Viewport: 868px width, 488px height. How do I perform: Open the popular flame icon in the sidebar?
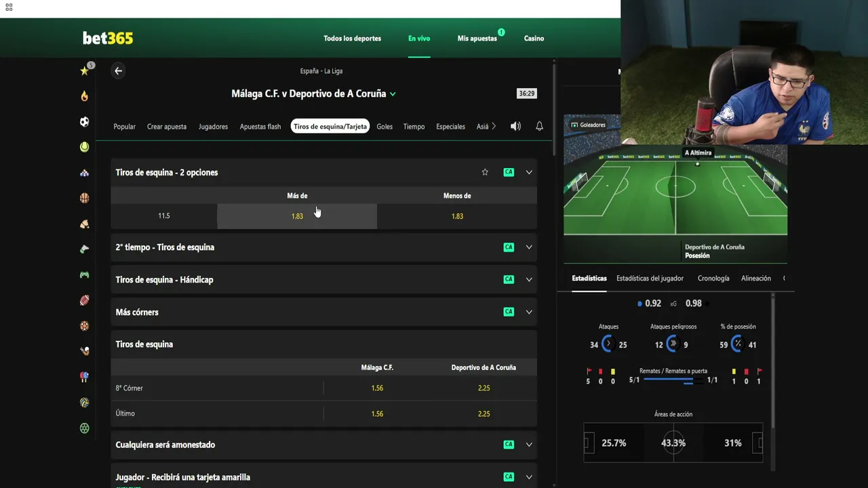click(x=84, y=96)
